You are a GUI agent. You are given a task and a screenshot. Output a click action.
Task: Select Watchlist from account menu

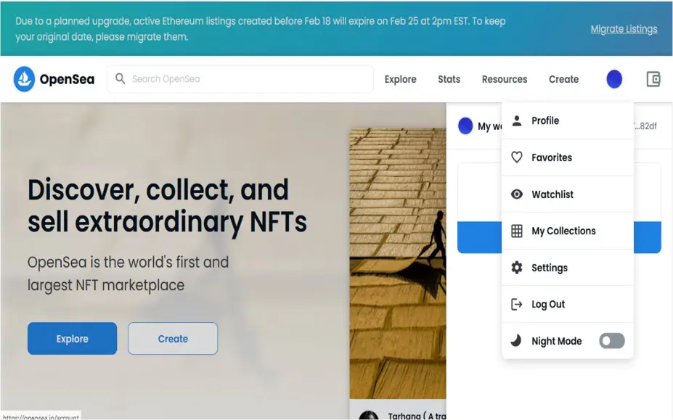pyautogui.click(x=568, y=194)
